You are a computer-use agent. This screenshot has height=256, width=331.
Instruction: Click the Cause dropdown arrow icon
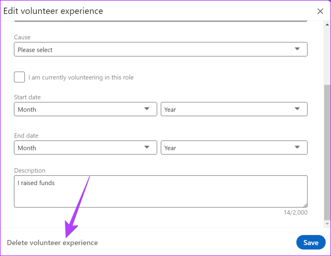(x=297, y=49)
